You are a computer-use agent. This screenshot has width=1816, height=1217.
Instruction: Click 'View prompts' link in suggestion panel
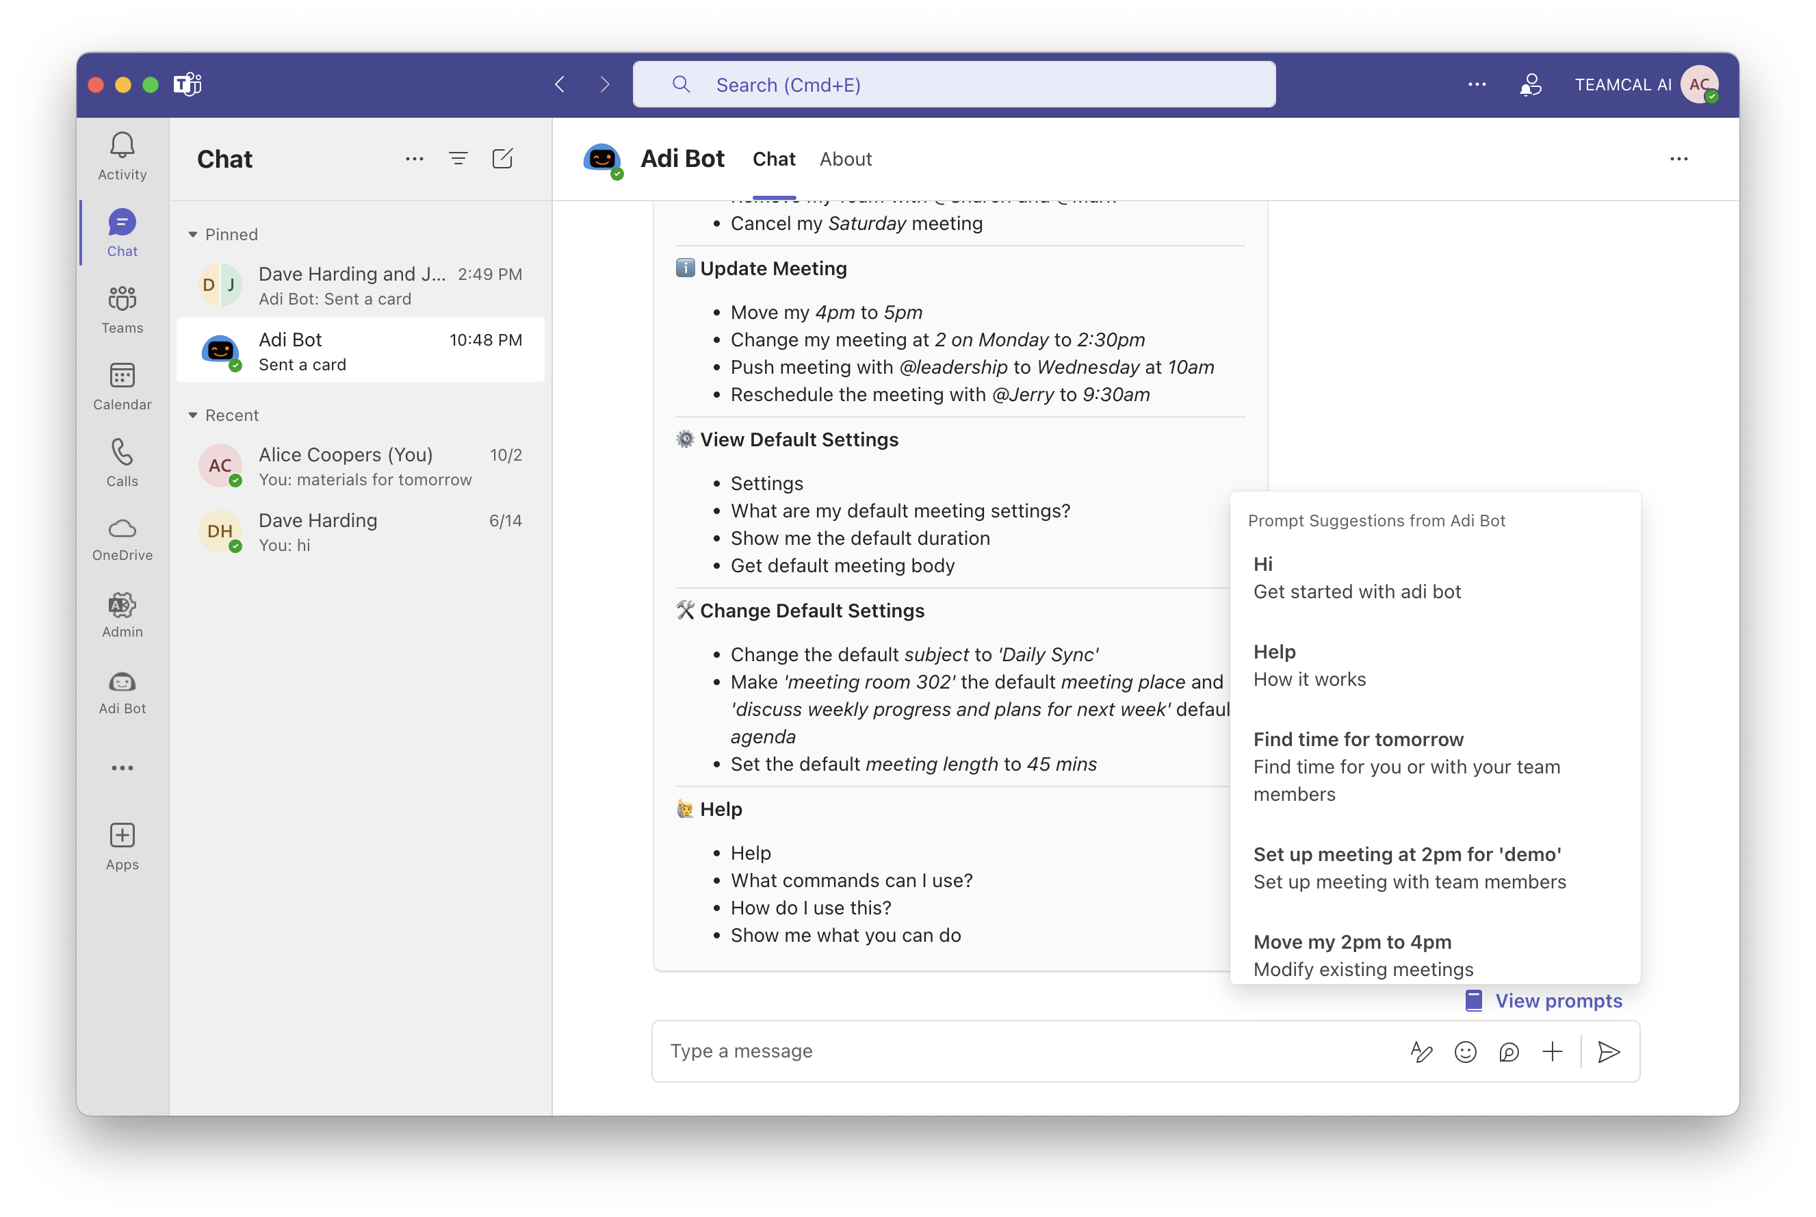coord(1558,1001)
